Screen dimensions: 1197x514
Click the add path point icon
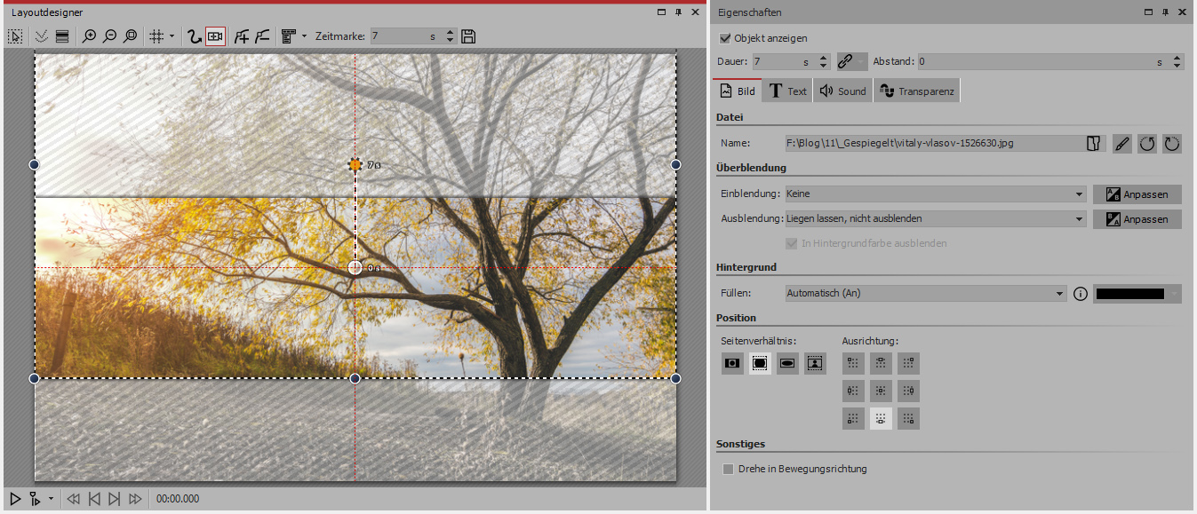(241, 36)
